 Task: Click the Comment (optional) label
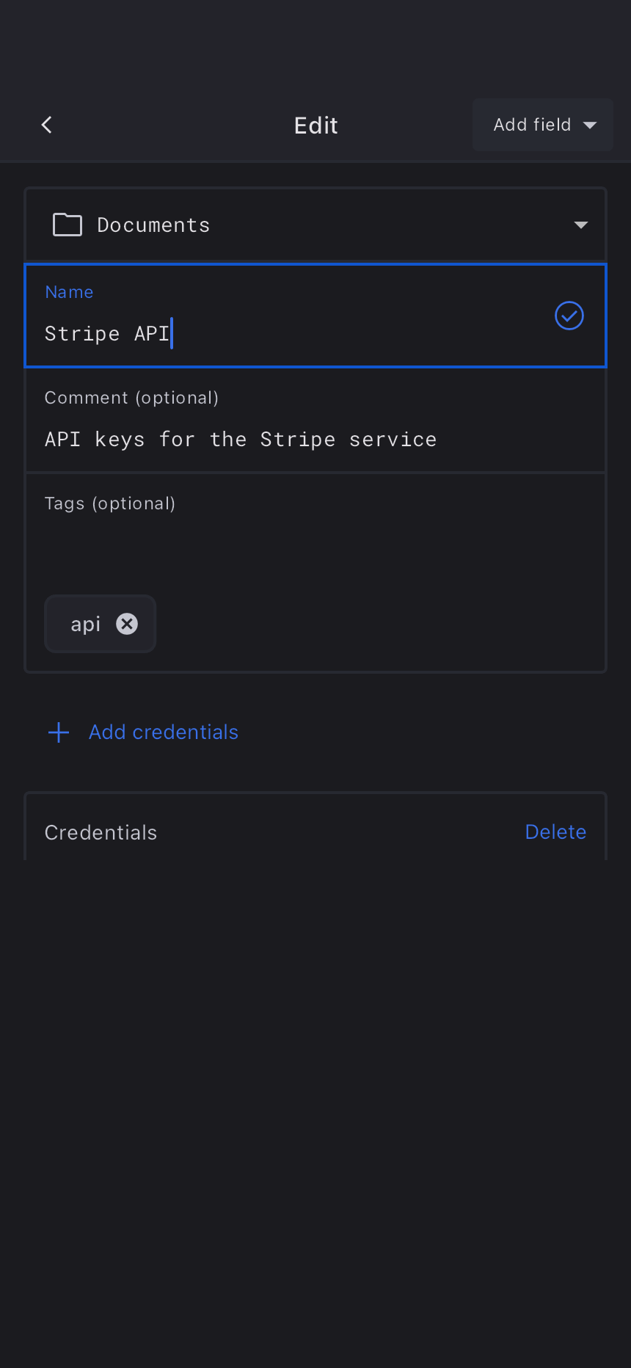click(131, 398)
